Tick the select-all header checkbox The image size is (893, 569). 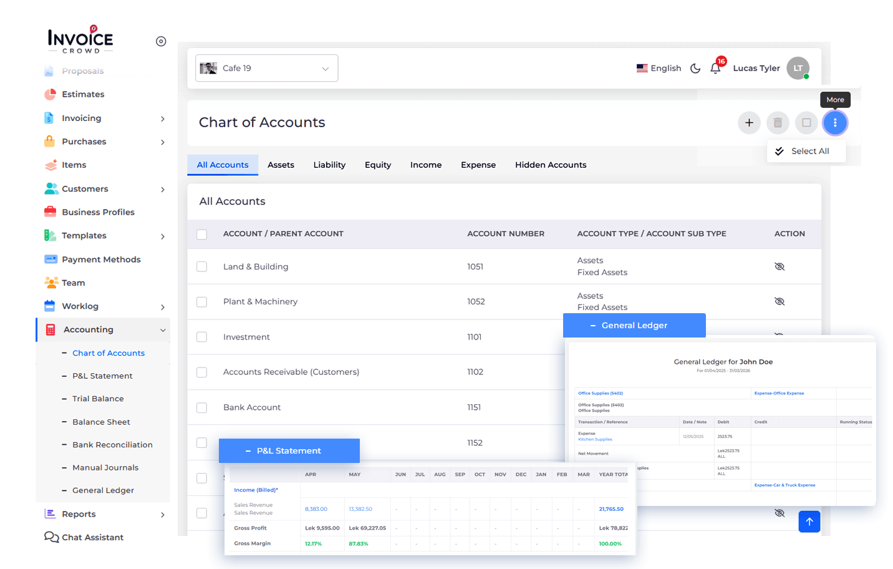(201, 234)
